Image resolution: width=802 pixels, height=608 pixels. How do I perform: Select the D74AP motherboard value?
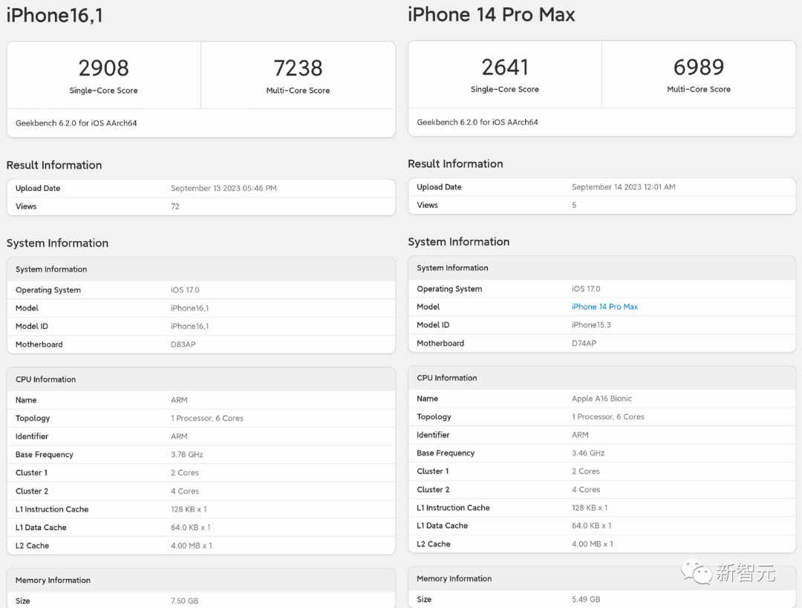click(x=584, y=343)
